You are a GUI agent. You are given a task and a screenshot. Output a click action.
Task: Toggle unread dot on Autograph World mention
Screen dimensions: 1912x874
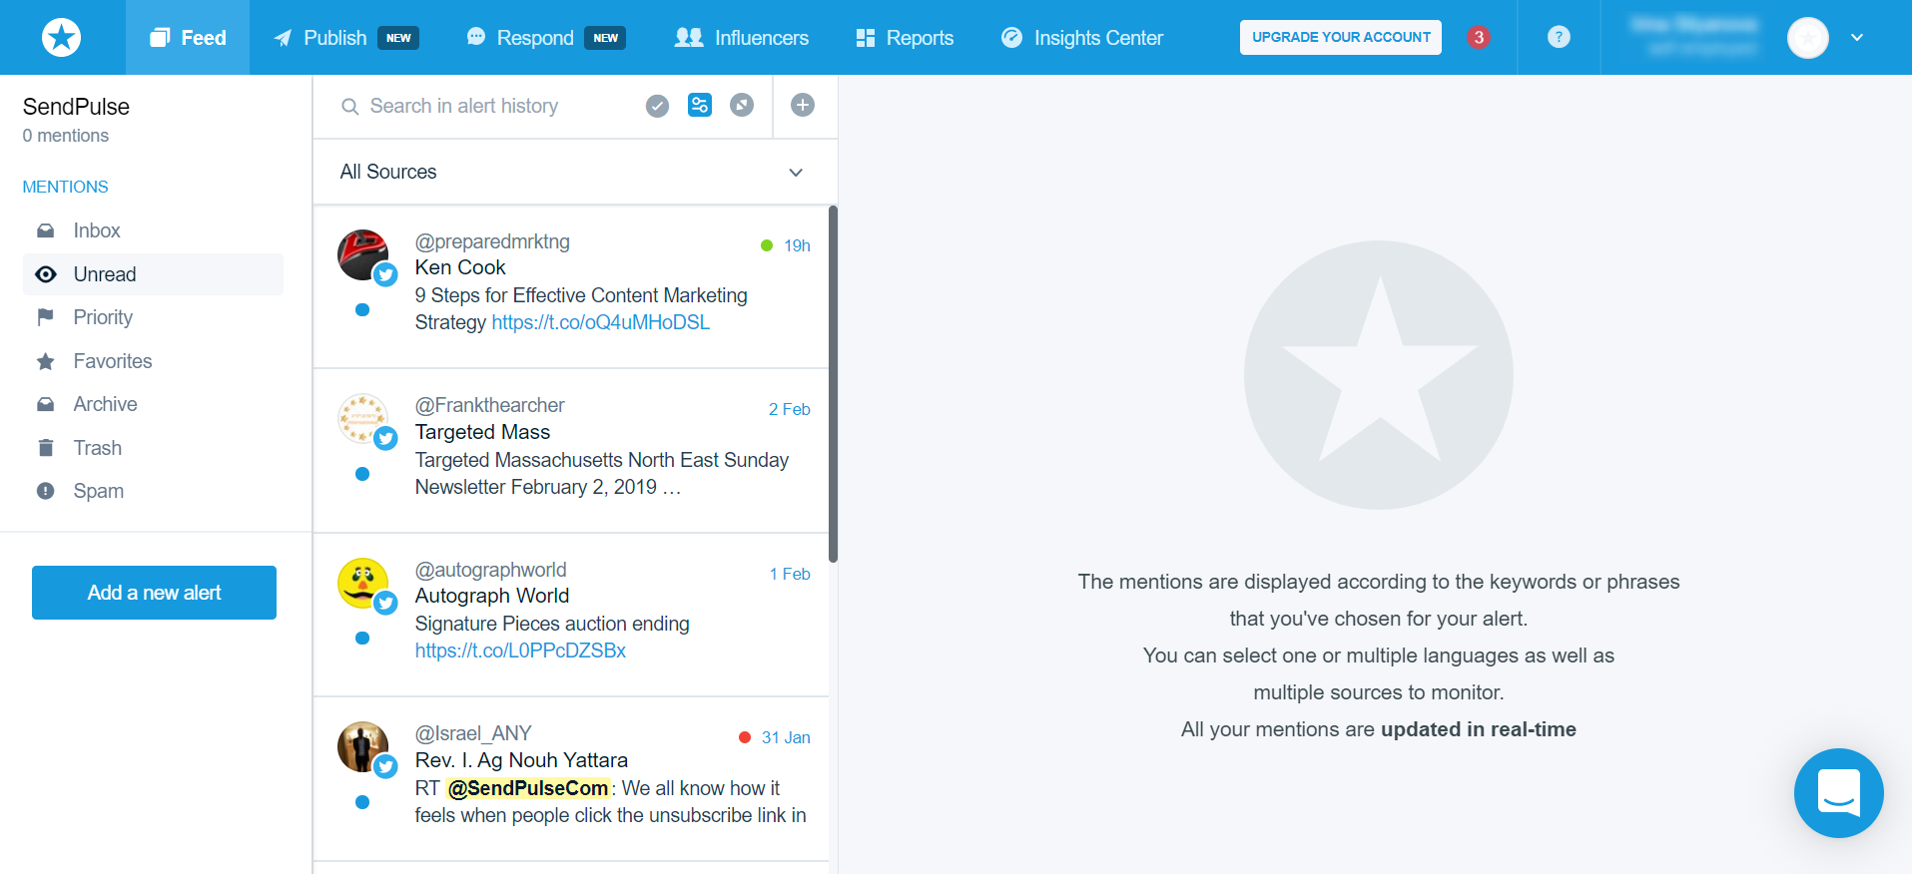click(x=362, y=639)
